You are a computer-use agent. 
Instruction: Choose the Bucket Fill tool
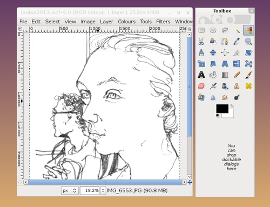(x=213, y=75)
